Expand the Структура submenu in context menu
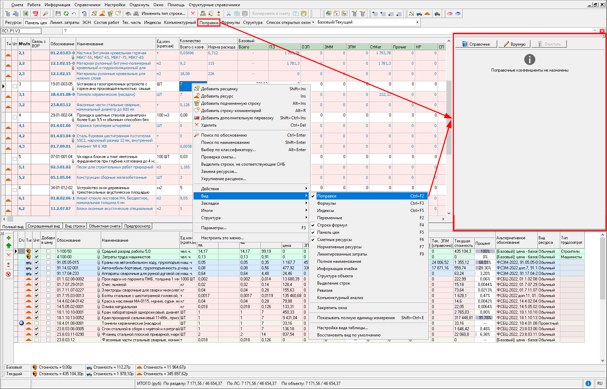The height and width of the screenshot is (389, 607). click(251, 218)
